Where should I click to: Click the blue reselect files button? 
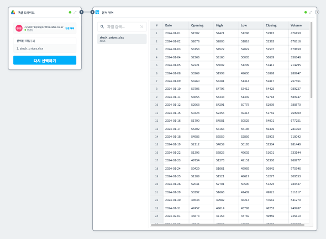(45, 61)
